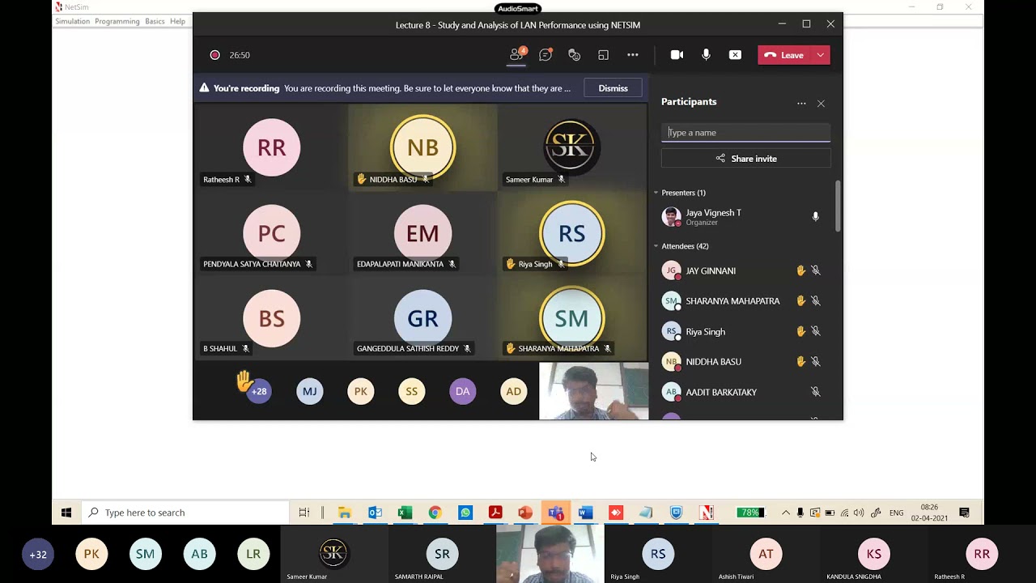Select Jaya Vignesh T organizer entry
The image size is (1036, 583).
coord(742,216)
